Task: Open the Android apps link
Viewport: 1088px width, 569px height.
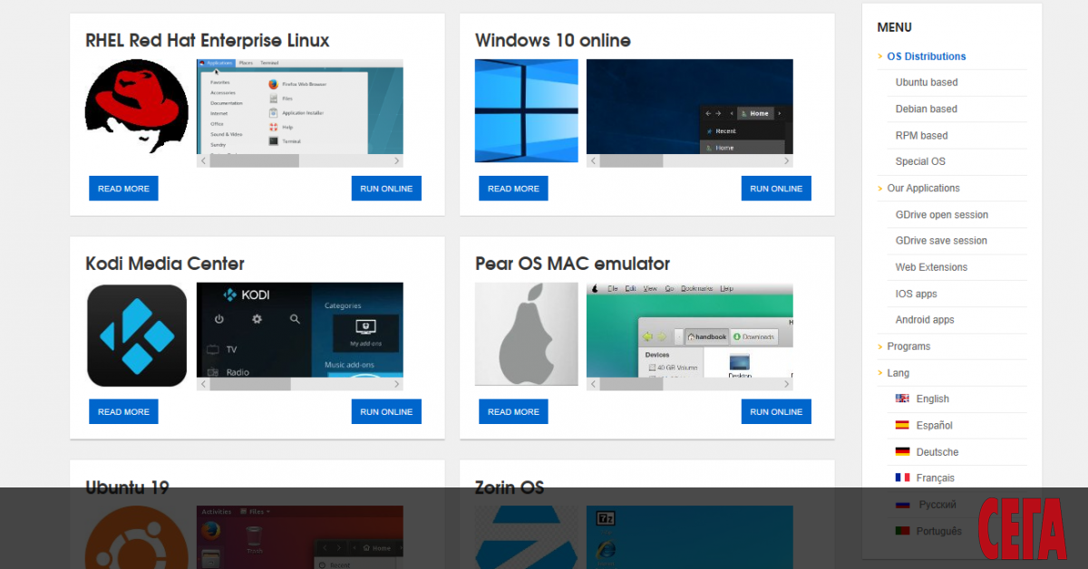Action: click(x=925, y=320)
